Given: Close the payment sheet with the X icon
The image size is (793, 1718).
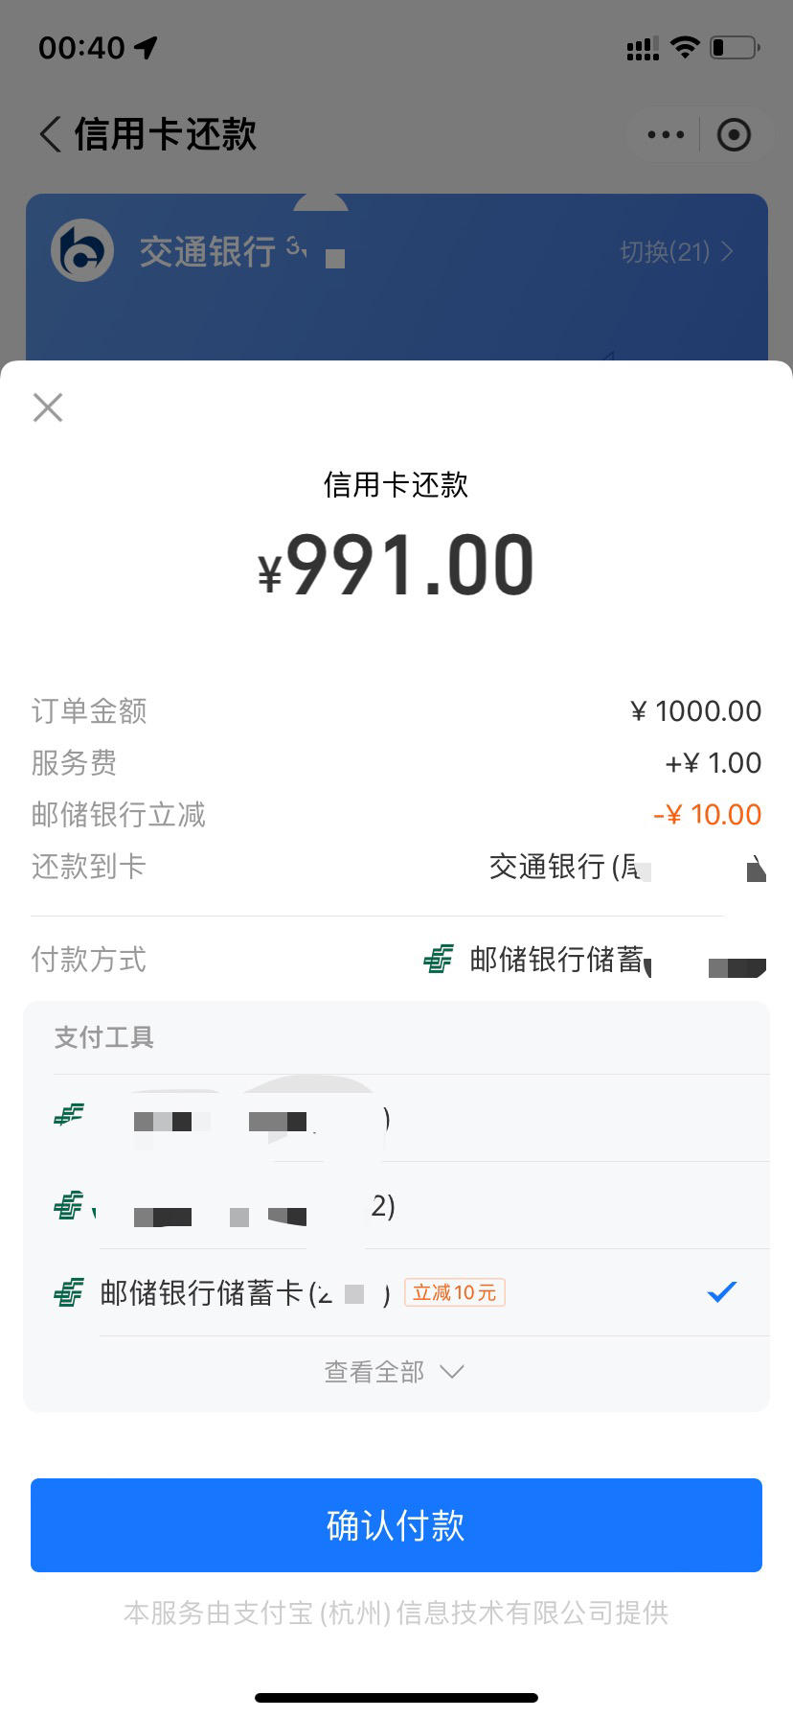Looking at the screenshot, I should tap(48, 407).
